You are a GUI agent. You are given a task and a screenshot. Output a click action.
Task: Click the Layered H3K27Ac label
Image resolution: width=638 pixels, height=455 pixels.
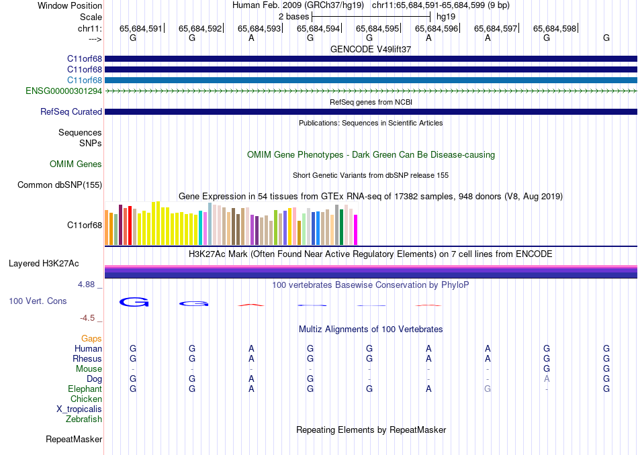[x=44, y=264]
